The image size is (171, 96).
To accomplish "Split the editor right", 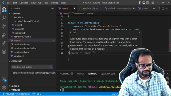I will pos(163,8).
